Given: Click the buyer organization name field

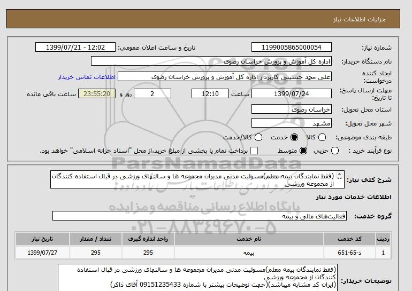Looking at the screenshot, I should (211, 61).
